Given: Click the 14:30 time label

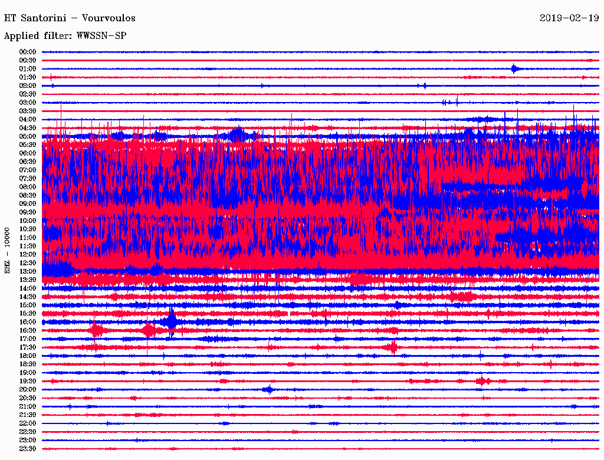Looking at the screenshot, I should click(28, 297).
